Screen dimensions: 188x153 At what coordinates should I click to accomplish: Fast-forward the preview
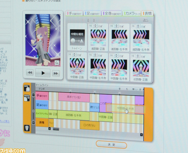click(56, 73)
